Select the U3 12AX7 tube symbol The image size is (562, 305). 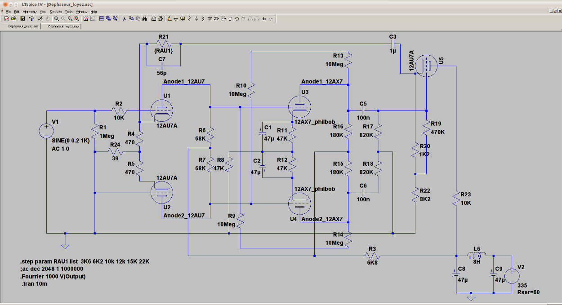(x=300, y=106)
